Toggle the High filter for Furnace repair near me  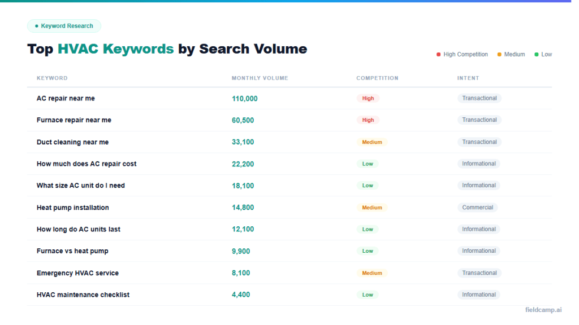(x=368, y=120)
